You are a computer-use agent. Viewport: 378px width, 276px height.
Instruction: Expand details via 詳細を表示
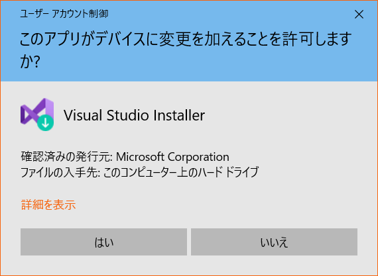tap(48, 205)
